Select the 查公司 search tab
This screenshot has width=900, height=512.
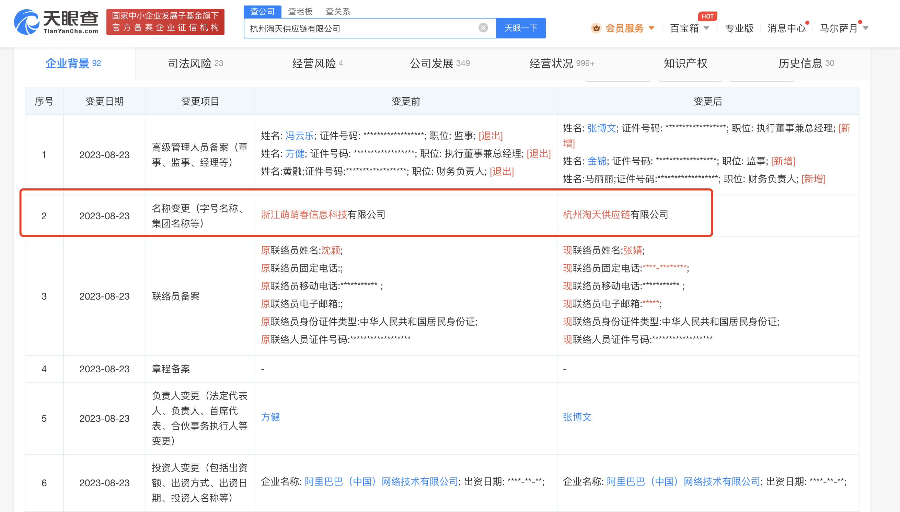pyautogui.click(x=262, y=12)
